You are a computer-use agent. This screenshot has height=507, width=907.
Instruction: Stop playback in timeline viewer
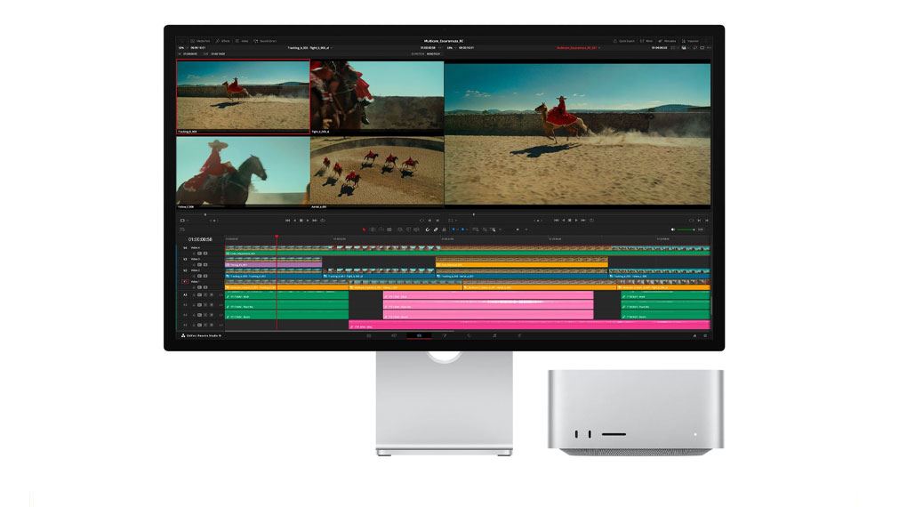pos(570,221)
